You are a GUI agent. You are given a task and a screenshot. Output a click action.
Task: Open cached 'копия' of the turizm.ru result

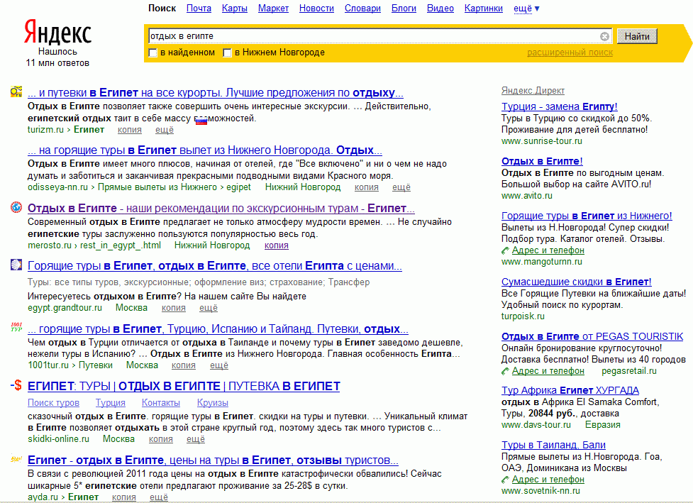[130, 130]
